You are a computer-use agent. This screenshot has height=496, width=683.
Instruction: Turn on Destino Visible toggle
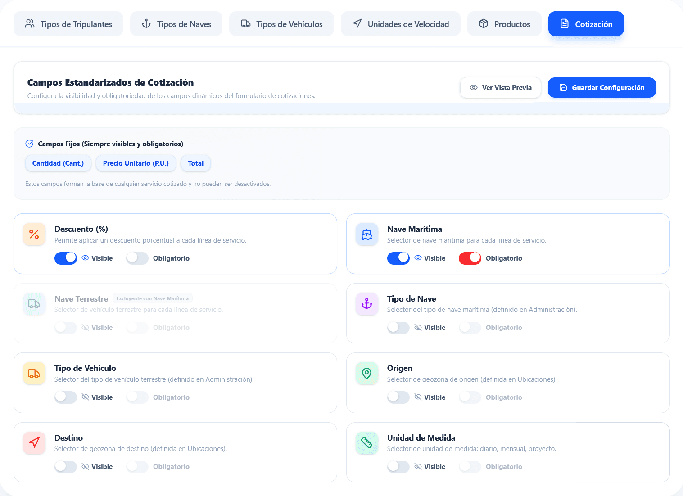tap(66, 467)
